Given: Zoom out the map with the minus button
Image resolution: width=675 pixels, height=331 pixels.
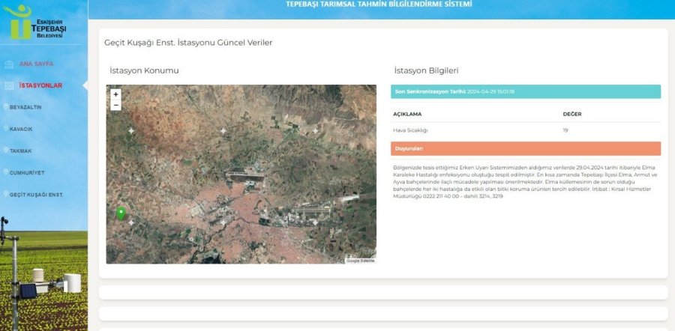Looking at the screenshot, I should point(115,106).
